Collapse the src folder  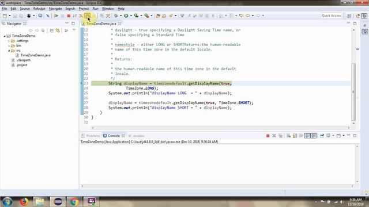coord(9,51)
